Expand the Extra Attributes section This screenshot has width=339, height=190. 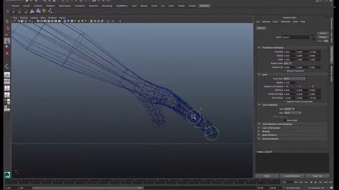(259, 139)
